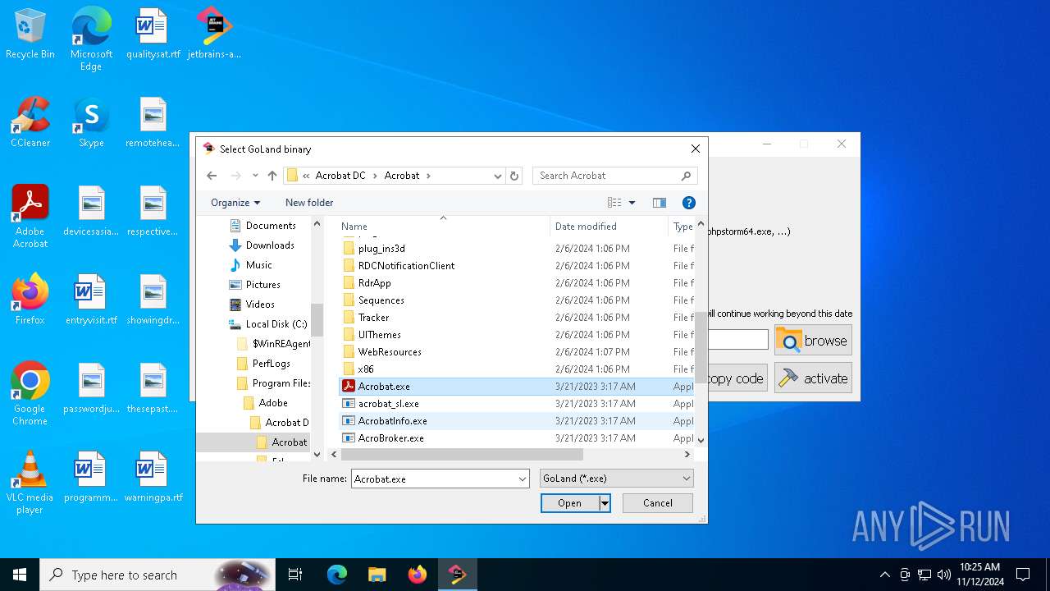Open file dialog Help icon
This screenshot has height=591, width=1050.
(689, 203)
